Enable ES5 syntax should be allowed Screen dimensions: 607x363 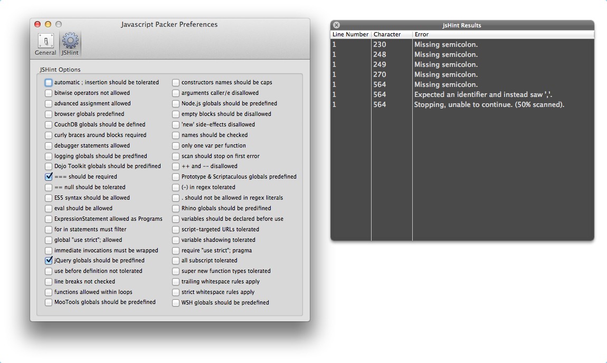coord(49,198)
